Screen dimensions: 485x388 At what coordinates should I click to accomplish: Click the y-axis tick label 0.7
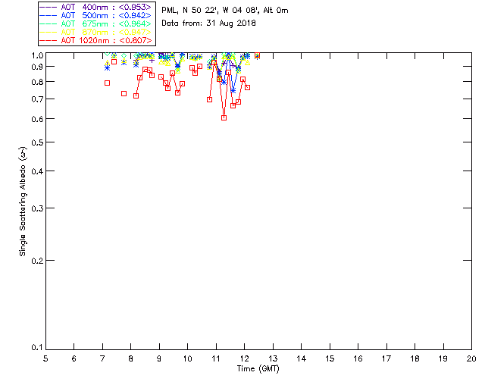click(37, 99)
